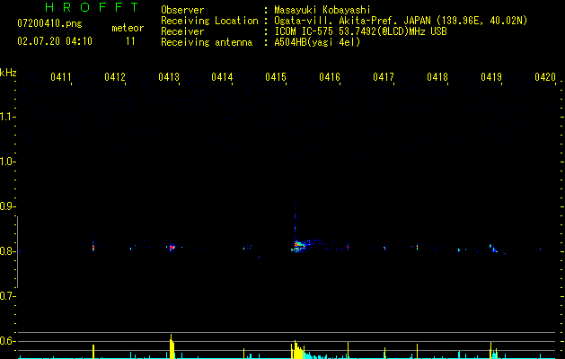The height and width of the screenshot is (359, 565).
Task: Click the tall yellow intensity bar at 0413
Action: tap(172, 346)
